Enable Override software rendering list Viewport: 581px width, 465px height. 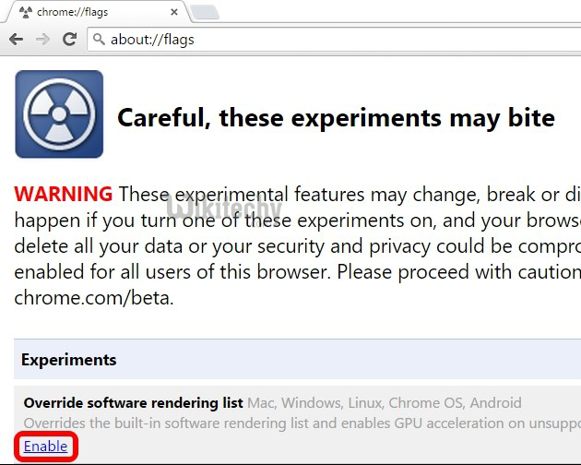pyautogui.click(x=45, y=447)
